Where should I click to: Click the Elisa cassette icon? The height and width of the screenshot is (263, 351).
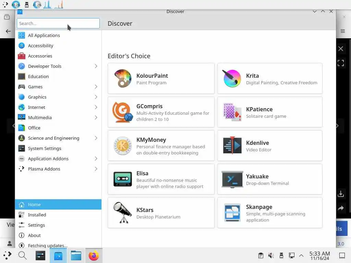(122, 179)
